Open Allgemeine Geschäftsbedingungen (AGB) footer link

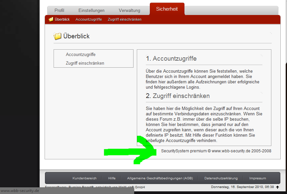[x=160, y=178]
